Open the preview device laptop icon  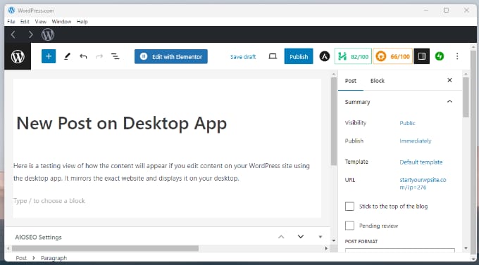[x=273, y=56]
